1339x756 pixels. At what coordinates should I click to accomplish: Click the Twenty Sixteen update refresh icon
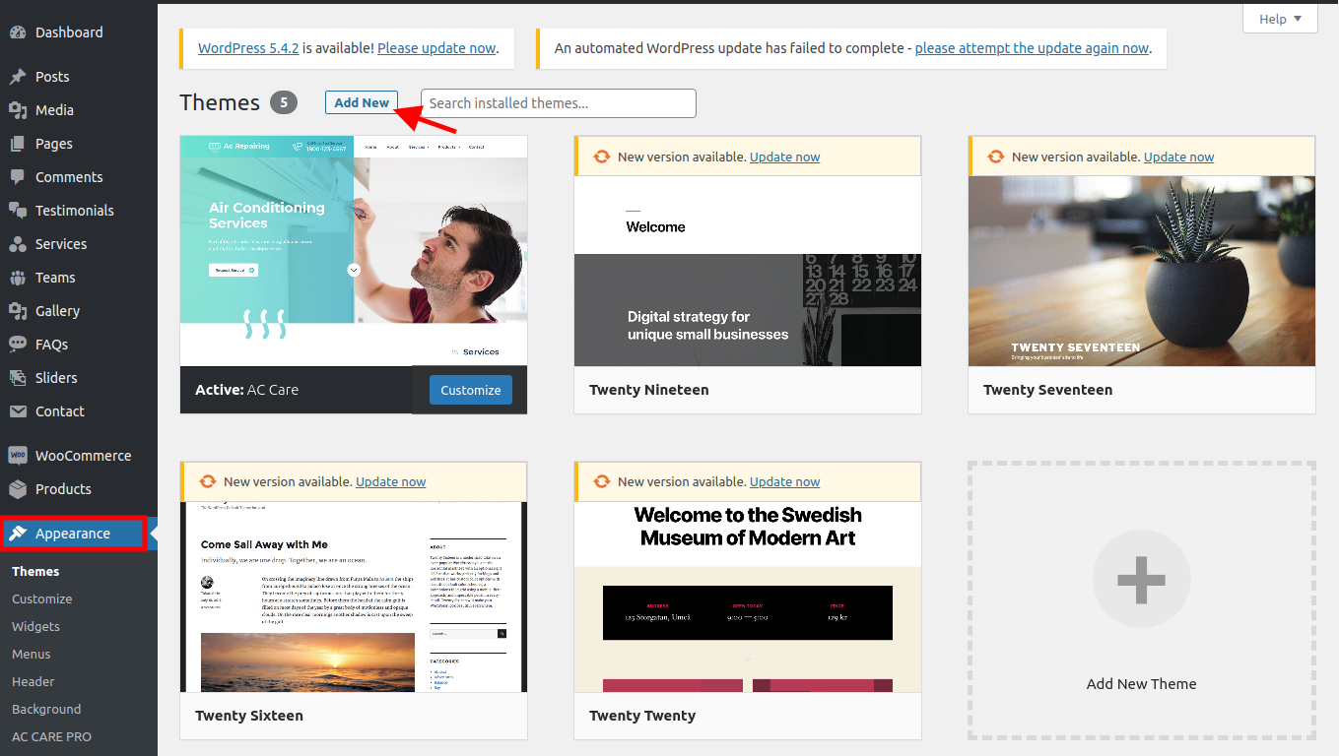[x=208, y=481]
